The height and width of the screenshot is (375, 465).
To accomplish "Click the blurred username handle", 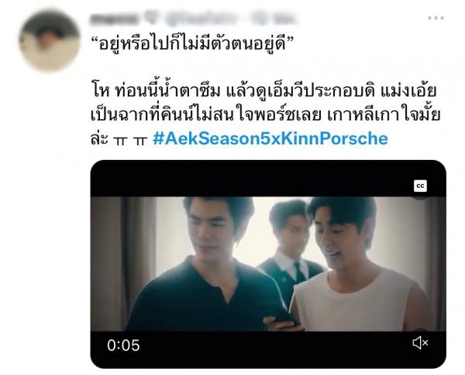I will click(201, 19).
